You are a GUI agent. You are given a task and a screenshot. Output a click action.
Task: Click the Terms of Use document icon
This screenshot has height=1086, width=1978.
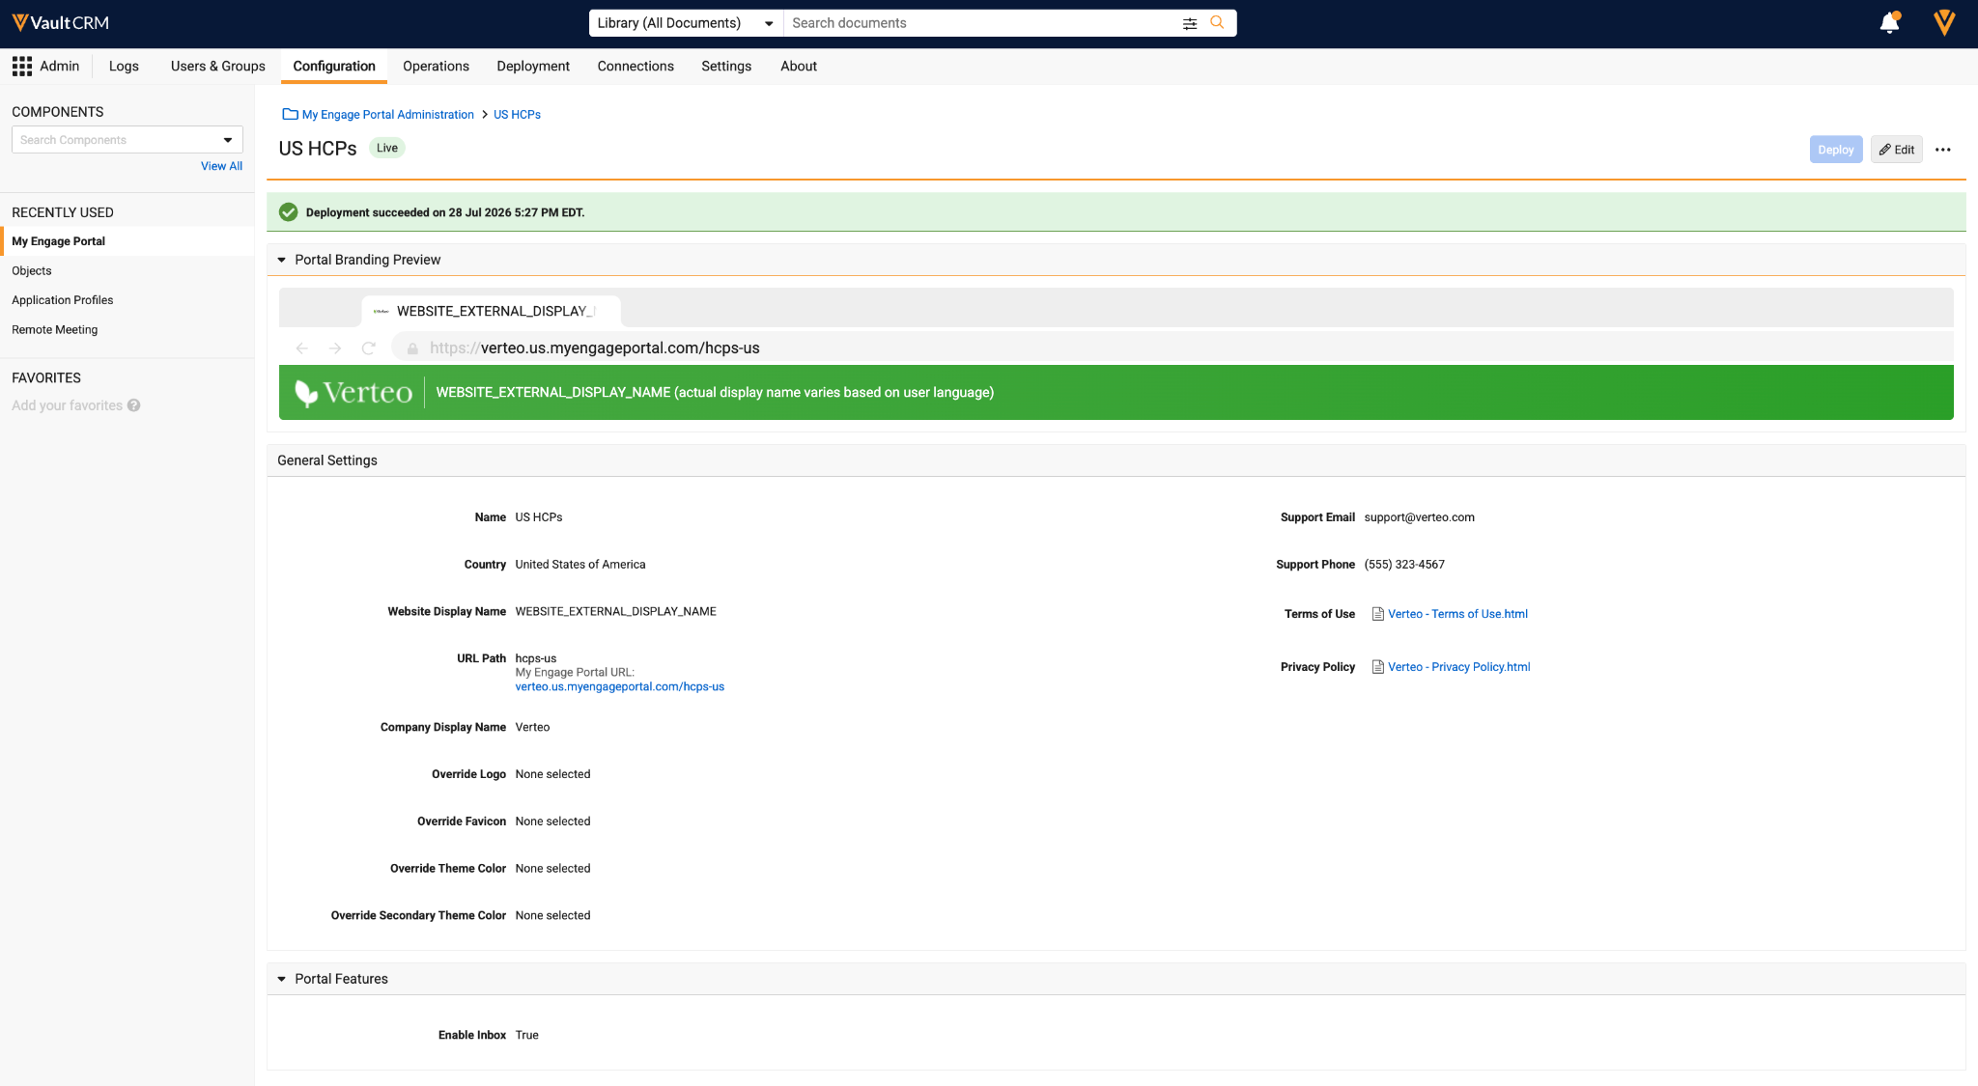tap(1378, 614)
